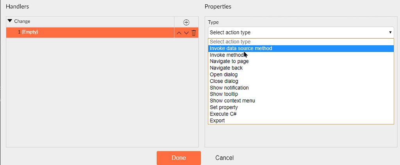Confirm with the Done button
This screenshot has height=165, width=400.
click(179, 158)
